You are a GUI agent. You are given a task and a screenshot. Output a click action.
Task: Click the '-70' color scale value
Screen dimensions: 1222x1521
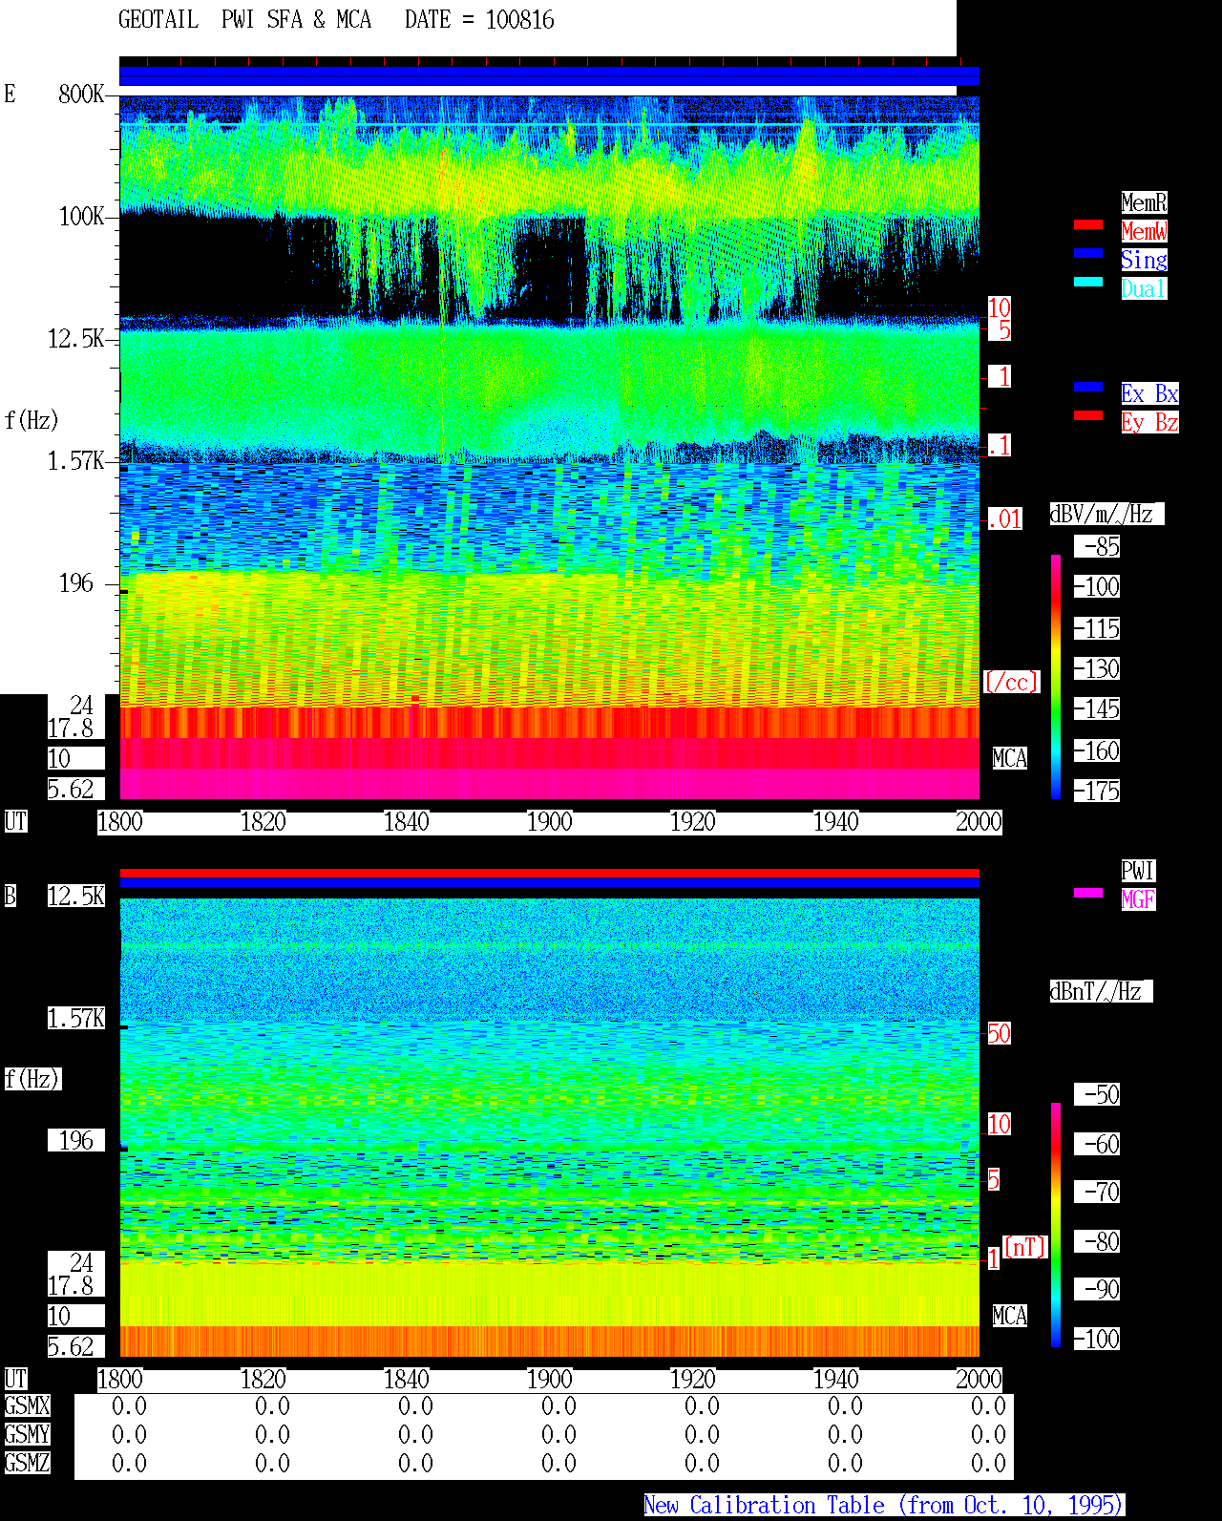(x=1097, y=1192)
